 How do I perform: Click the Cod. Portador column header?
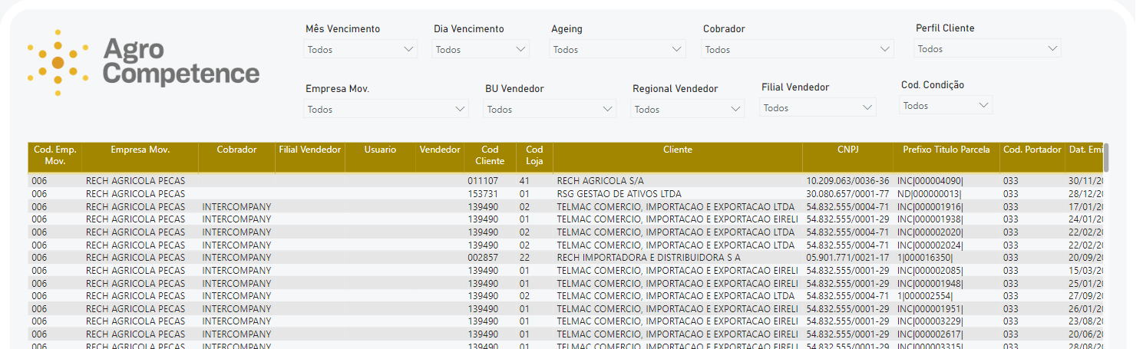coord(1032,150)
